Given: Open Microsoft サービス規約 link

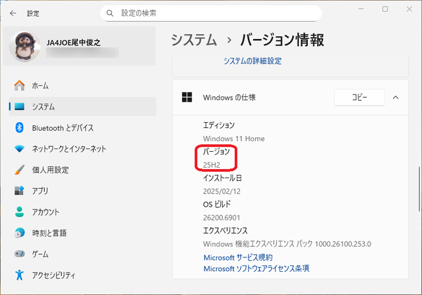Looking at the screenshot, I should [x=238, y=257].
